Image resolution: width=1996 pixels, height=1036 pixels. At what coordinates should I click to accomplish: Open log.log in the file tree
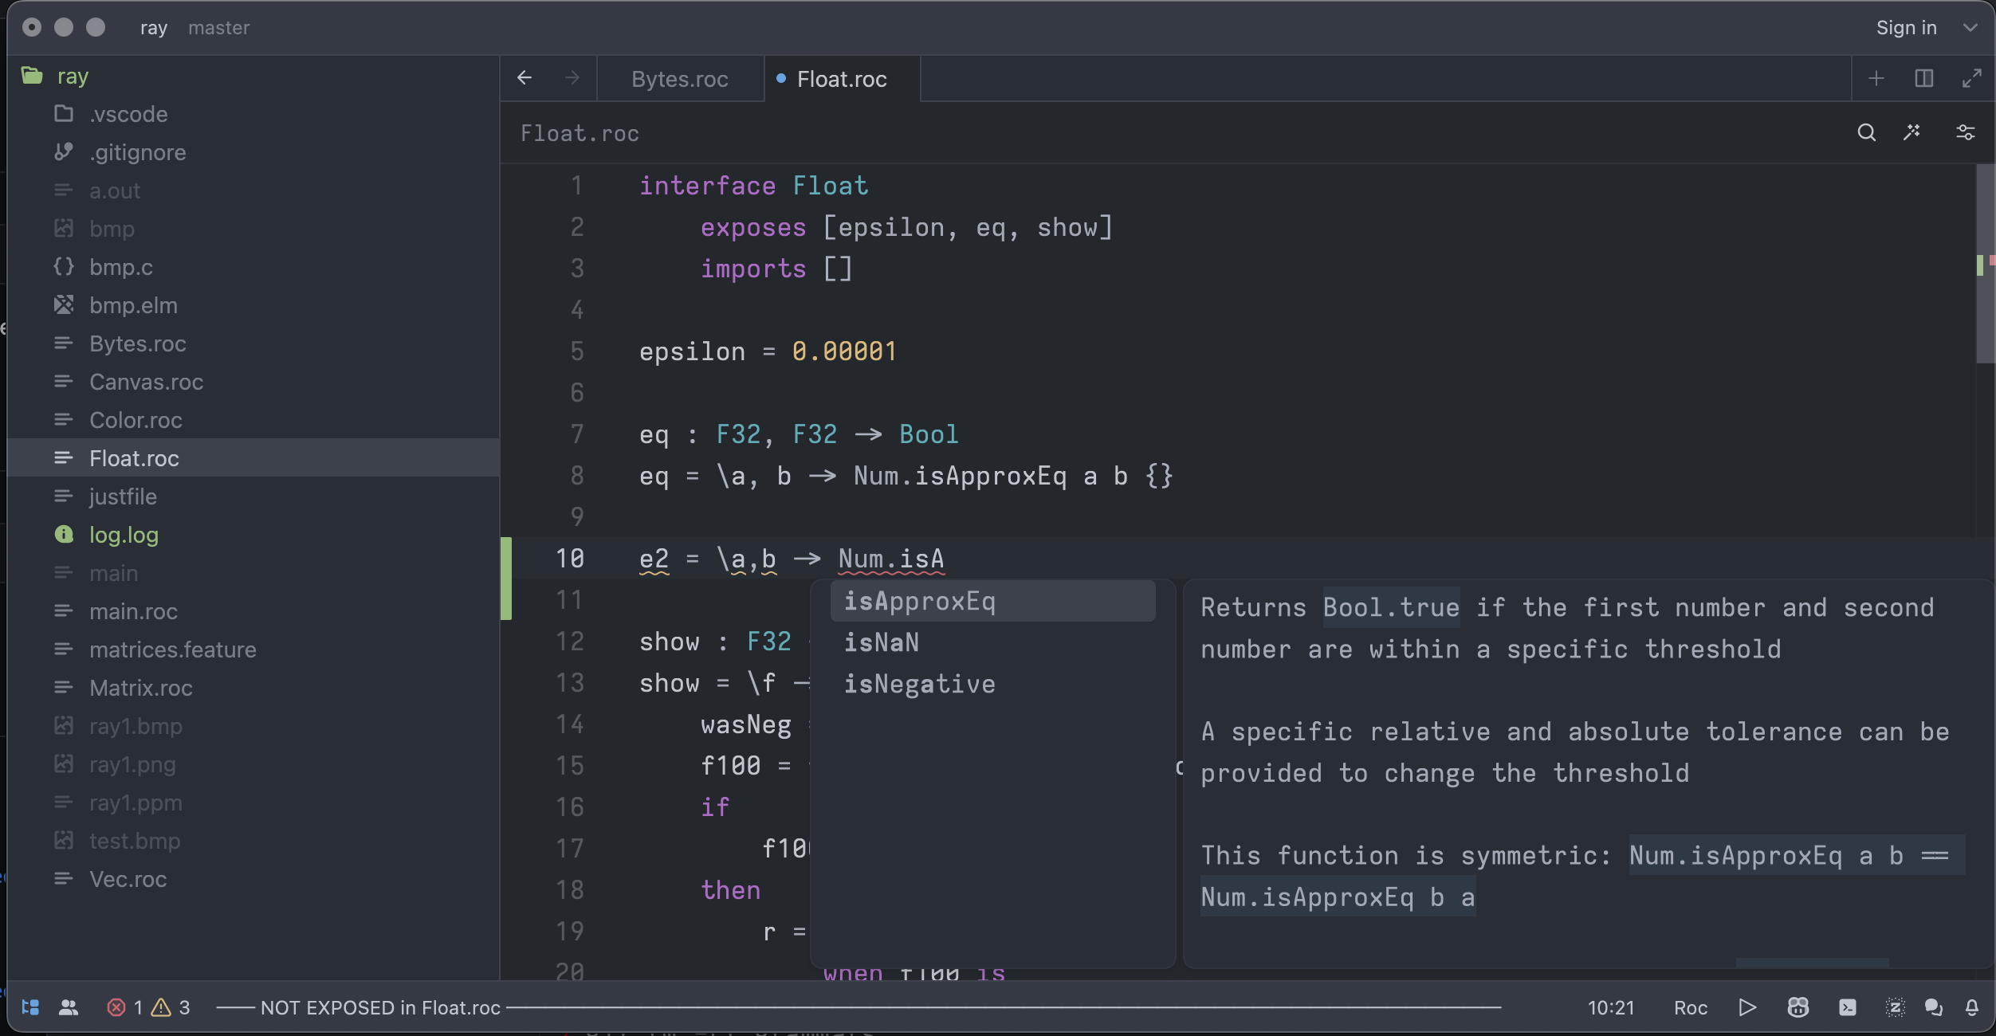(253, 535)
